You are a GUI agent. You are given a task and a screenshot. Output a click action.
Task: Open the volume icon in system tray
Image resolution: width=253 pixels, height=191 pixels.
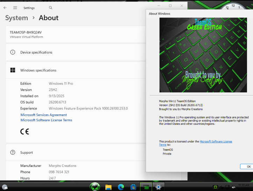click(x=222, y=187)
